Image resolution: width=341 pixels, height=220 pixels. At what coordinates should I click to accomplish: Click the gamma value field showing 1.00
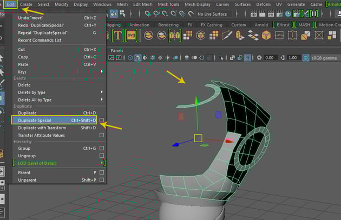(x=292, y=58)
